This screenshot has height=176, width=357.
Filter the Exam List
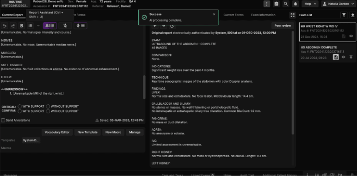[x=344, y=15]
